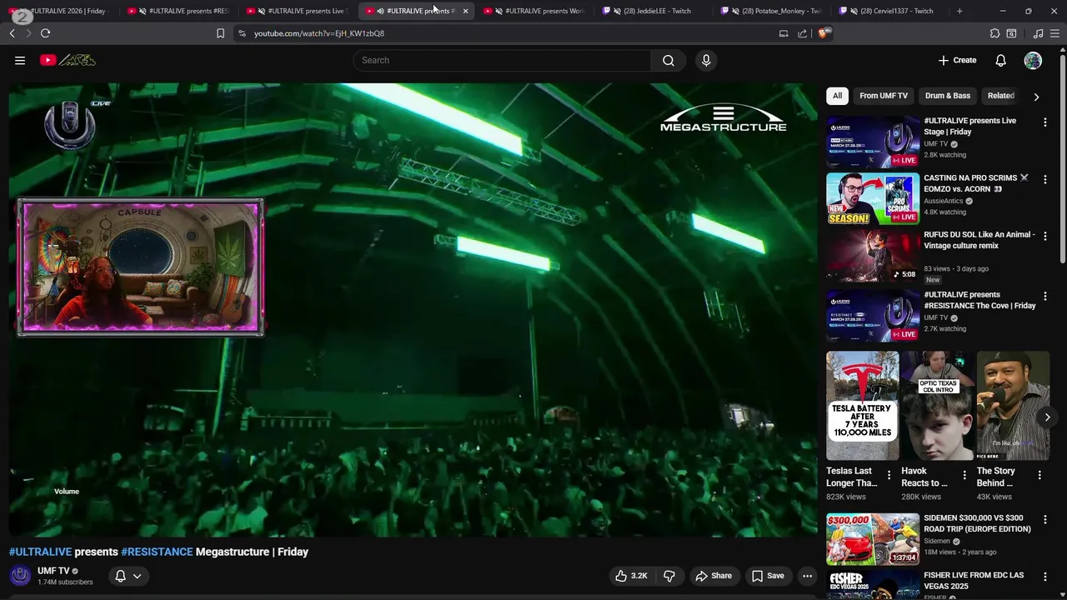Open the browser main menu icon
The image size is (1067, 600).
click(x=1055, y=33)
